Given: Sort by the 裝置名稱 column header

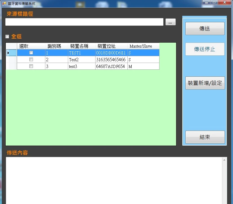Looking at the screenshot, I should [81, 46].
